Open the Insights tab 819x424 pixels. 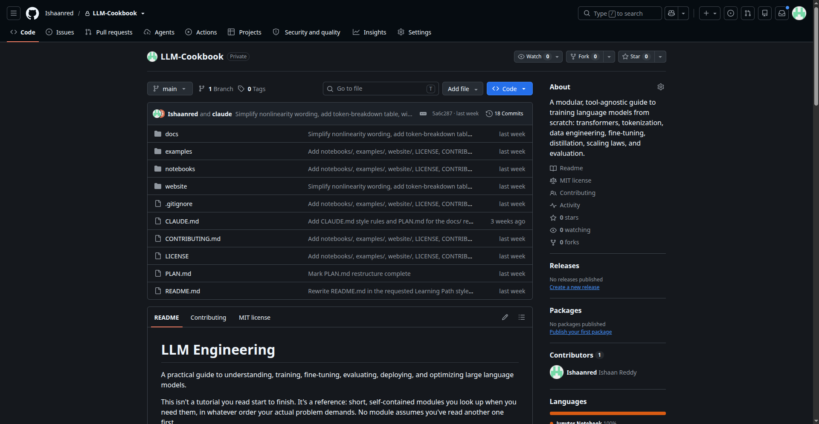coord(369,32)
